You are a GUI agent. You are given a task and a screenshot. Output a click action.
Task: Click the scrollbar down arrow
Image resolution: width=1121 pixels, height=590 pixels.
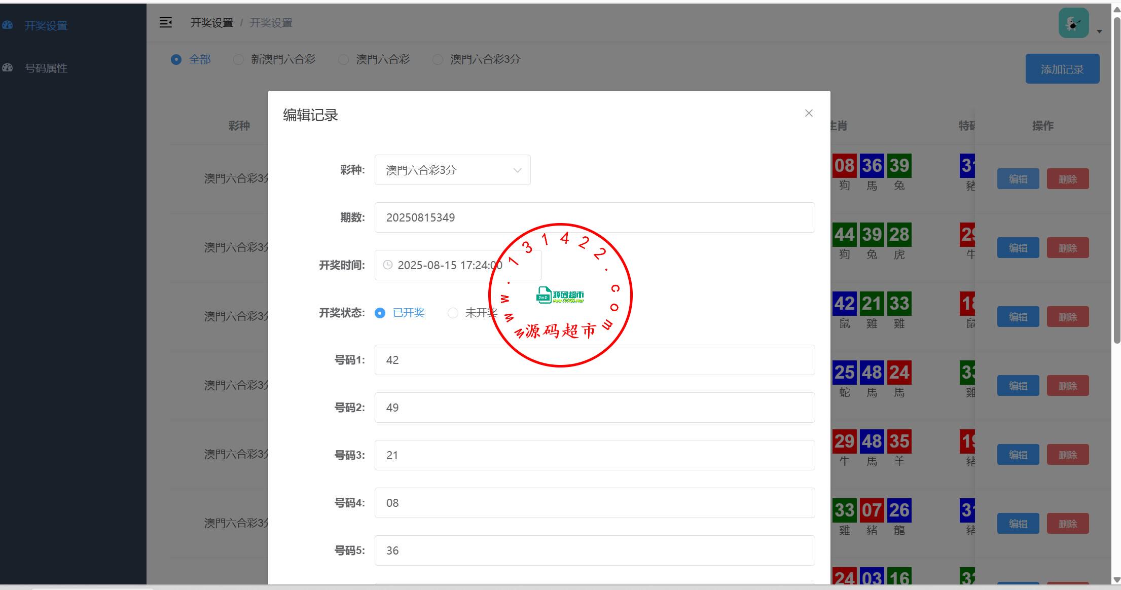tap(1116, 580)
